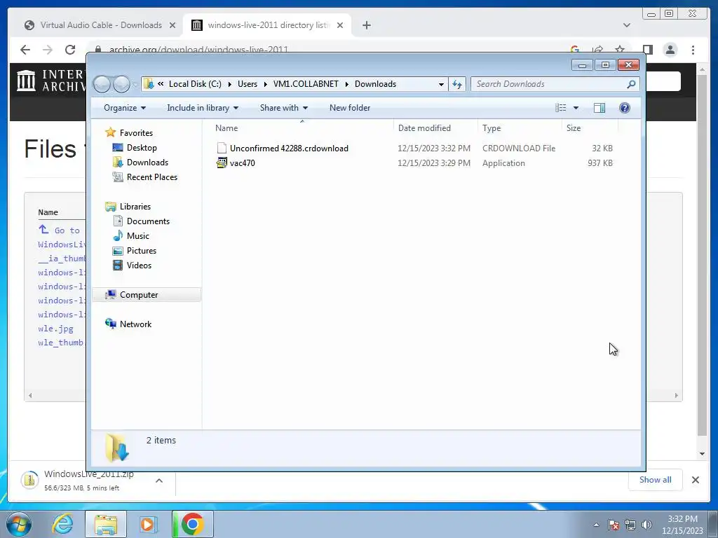Open Chrome three-dot menu
This screenshot has width=718, height=538.
pyautogui.click(x=693, y=50)
